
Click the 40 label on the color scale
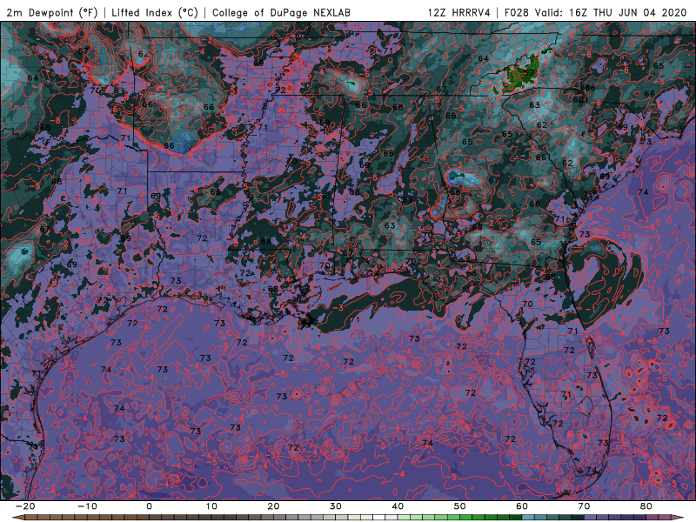coord(398,506)
